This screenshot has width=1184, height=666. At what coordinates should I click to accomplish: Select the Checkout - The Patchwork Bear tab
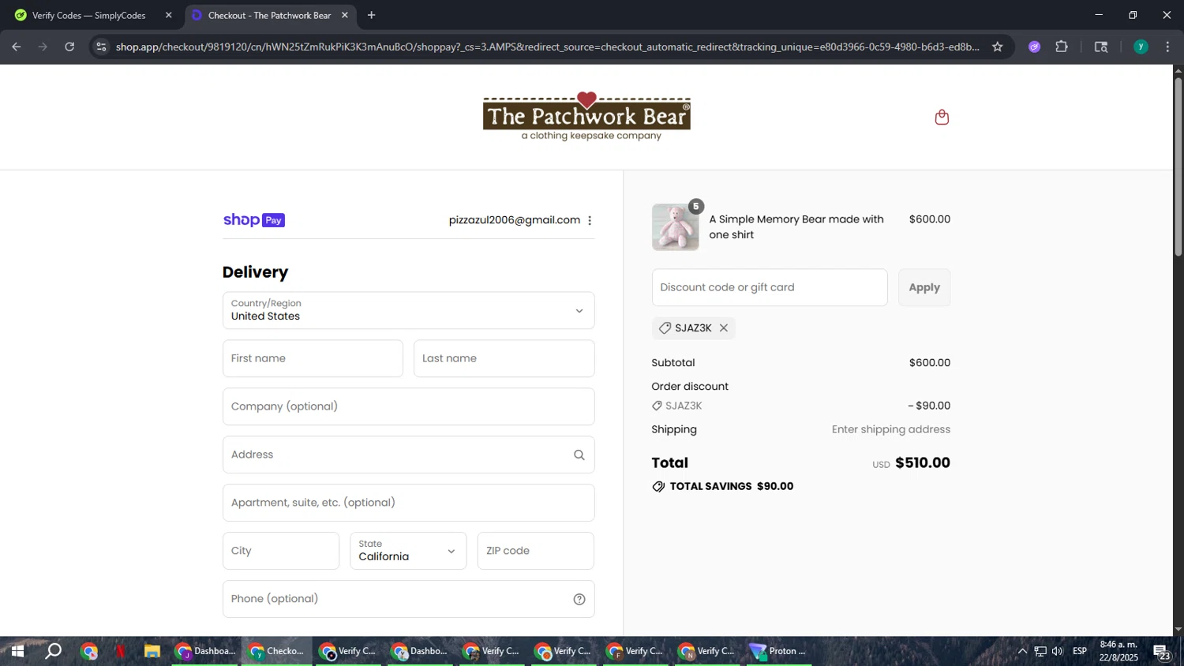[x=270, y=15]
